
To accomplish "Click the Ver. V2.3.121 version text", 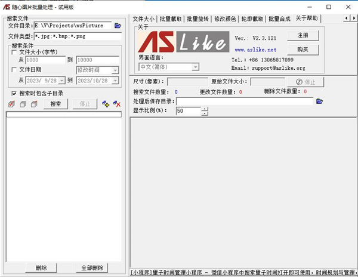I will click(x=255, y=38).
